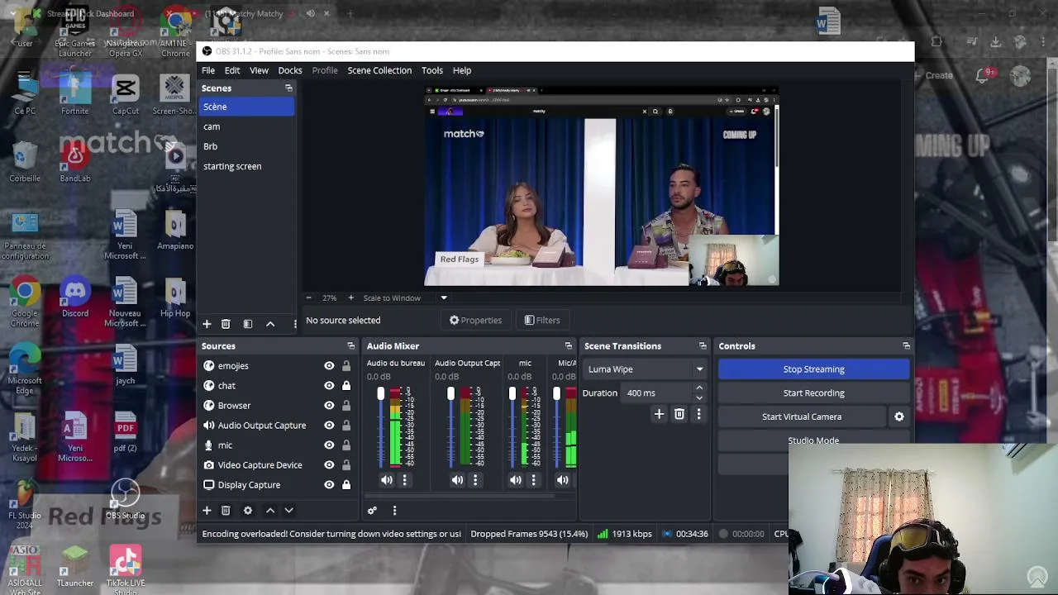Open the OBS Studio desktop shortcut
The width and height of the screenshot is (1058, 595).
click(125, 500)
